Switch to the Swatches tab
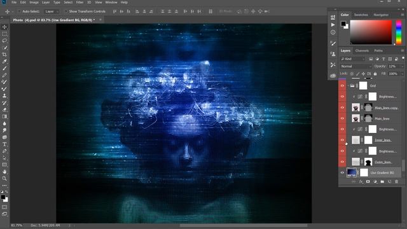The width and height of the screenshot is (407, 229). (x=361, y=15)
